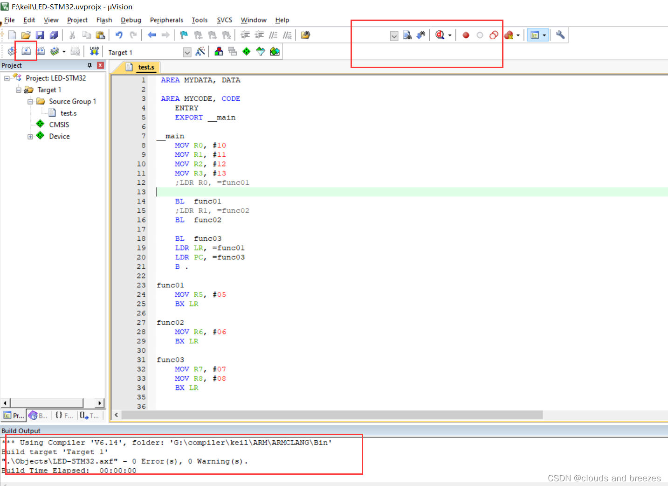Open the Flash menu
The image size is (668, 486).
point(104,20)
